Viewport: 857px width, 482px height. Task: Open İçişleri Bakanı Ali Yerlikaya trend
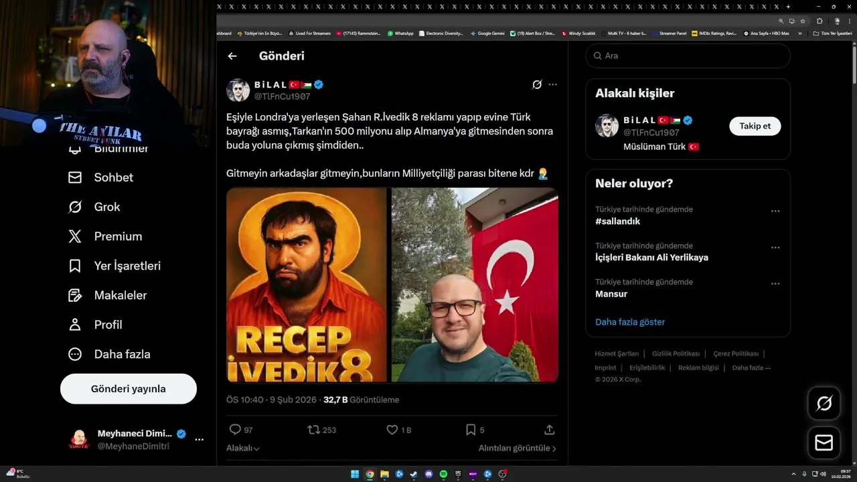tap(651, 257)
